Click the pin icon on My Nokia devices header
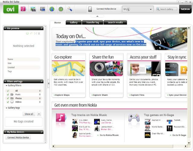The image size is (193, 151). pos(42,132)
